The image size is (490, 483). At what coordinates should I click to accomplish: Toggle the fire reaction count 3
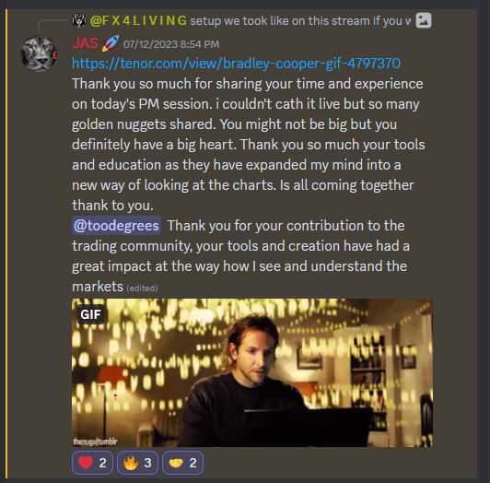[137, 463]
